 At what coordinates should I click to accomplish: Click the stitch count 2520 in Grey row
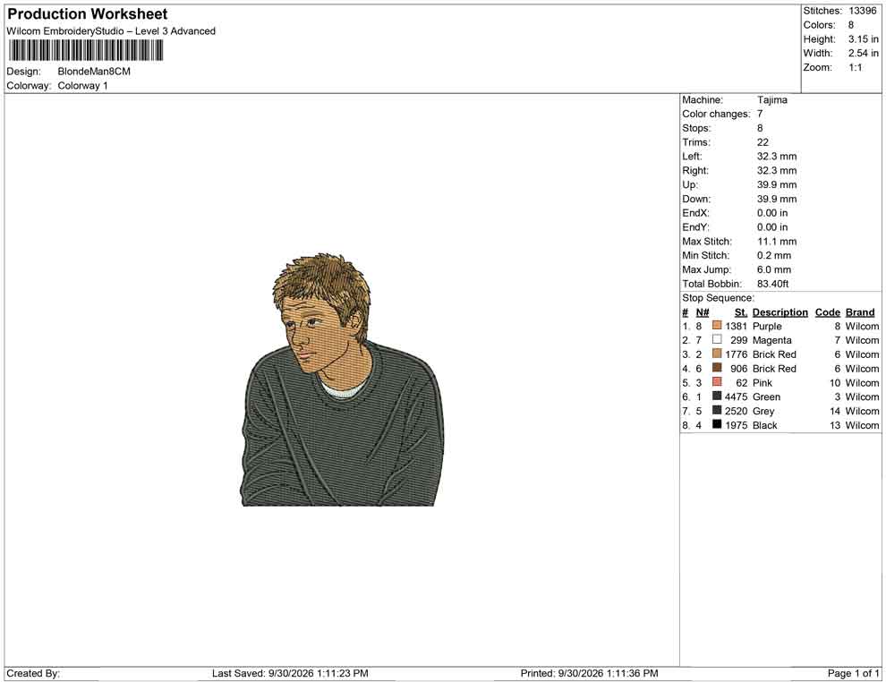(x=736, y=411)
